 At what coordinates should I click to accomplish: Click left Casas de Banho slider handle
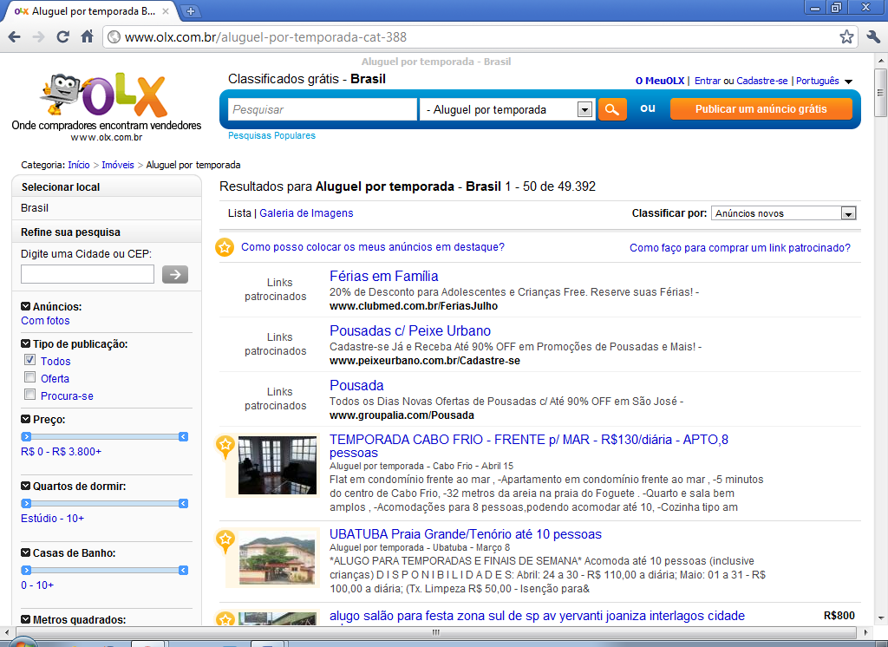click(x=26, y=571)
